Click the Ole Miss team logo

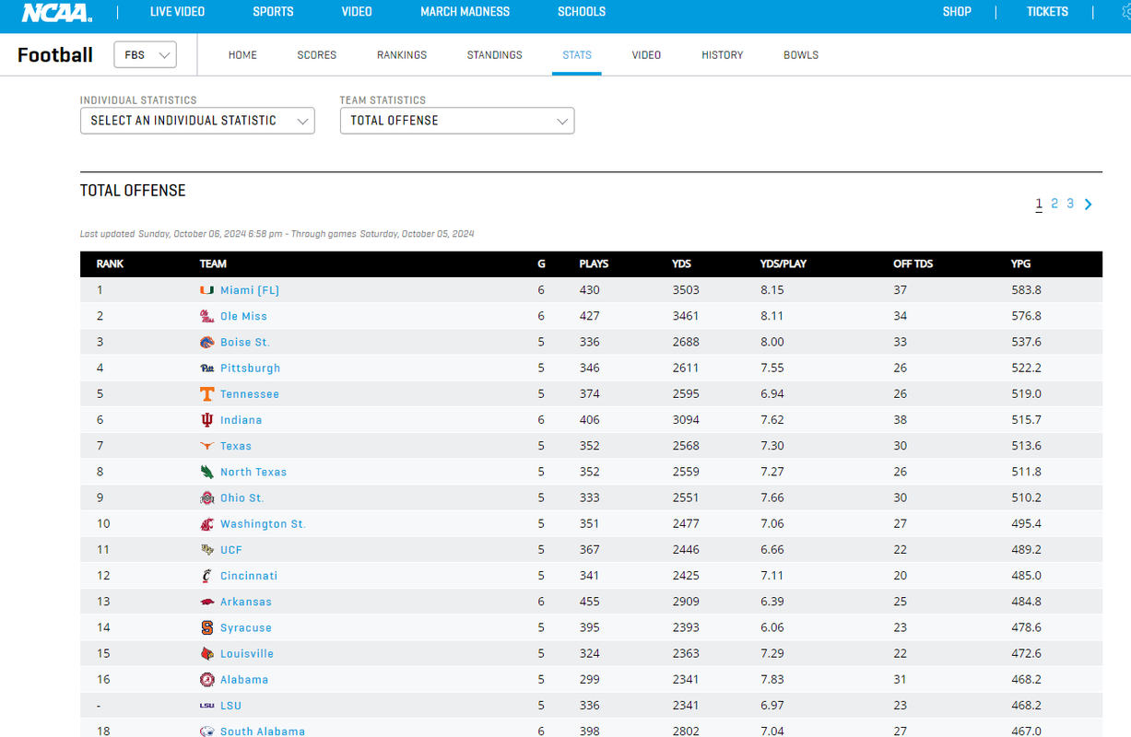[x=207, y=316]
